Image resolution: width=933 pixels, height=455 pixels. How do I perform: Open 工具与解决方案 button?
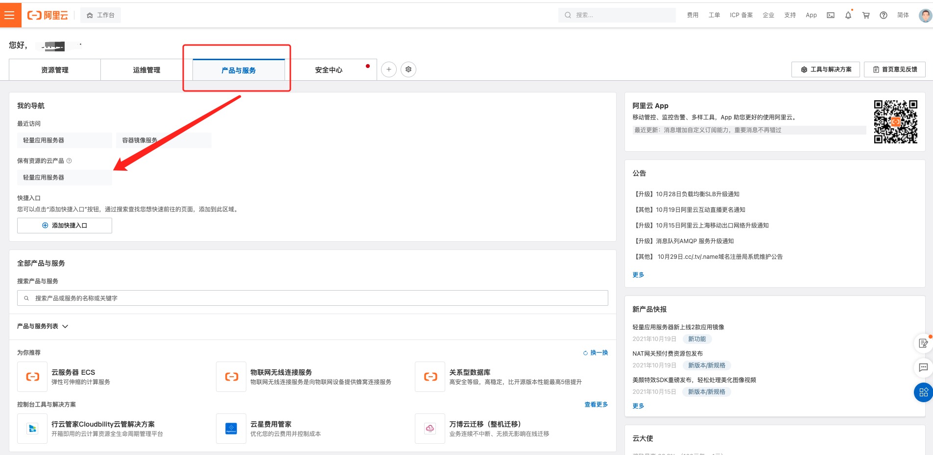click(826, 69)
